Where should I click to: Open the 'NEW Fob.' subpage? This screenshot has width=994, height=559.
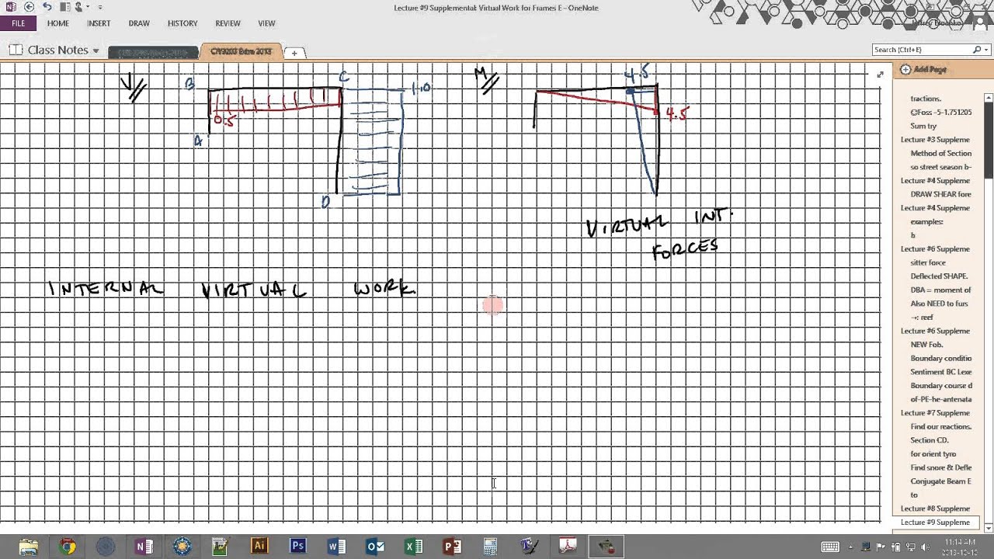click(927, 345)
